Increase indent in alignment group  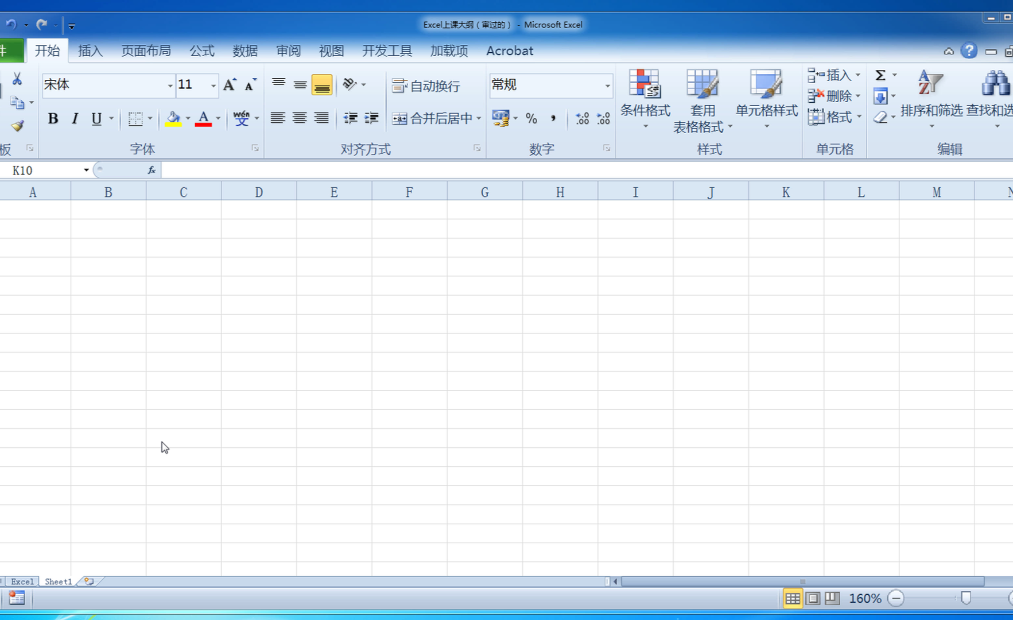[x=372, y=118]
